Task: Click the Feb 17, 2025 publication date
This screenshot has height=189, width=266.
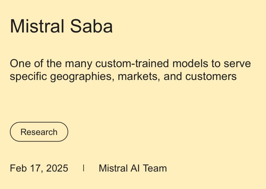Action: coord(39,168)
